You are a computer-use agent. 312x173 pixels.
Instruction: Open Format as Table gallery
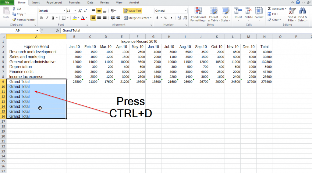214,15
